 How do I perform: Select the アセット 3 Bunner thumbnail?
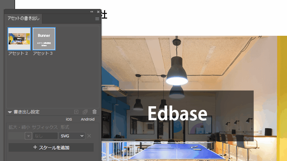coord(44,39)
